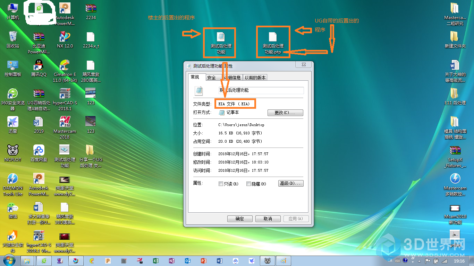Open OneNote from the taskbar

[x=172, y=260]
